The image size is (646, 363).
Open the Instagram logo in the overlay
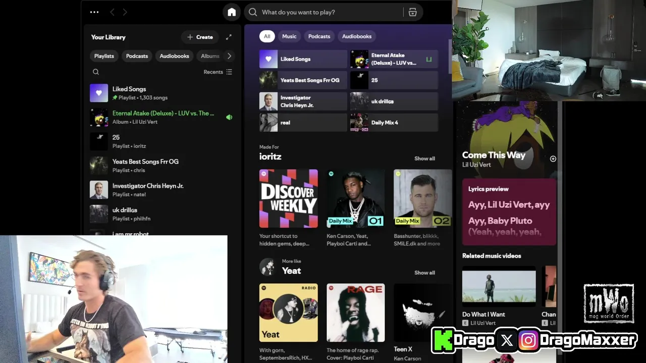528,341
